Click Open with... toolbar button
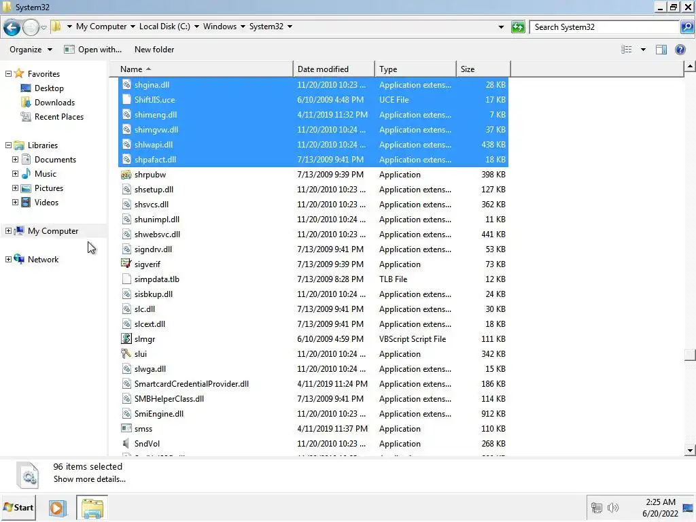 [x=92, y=50]
